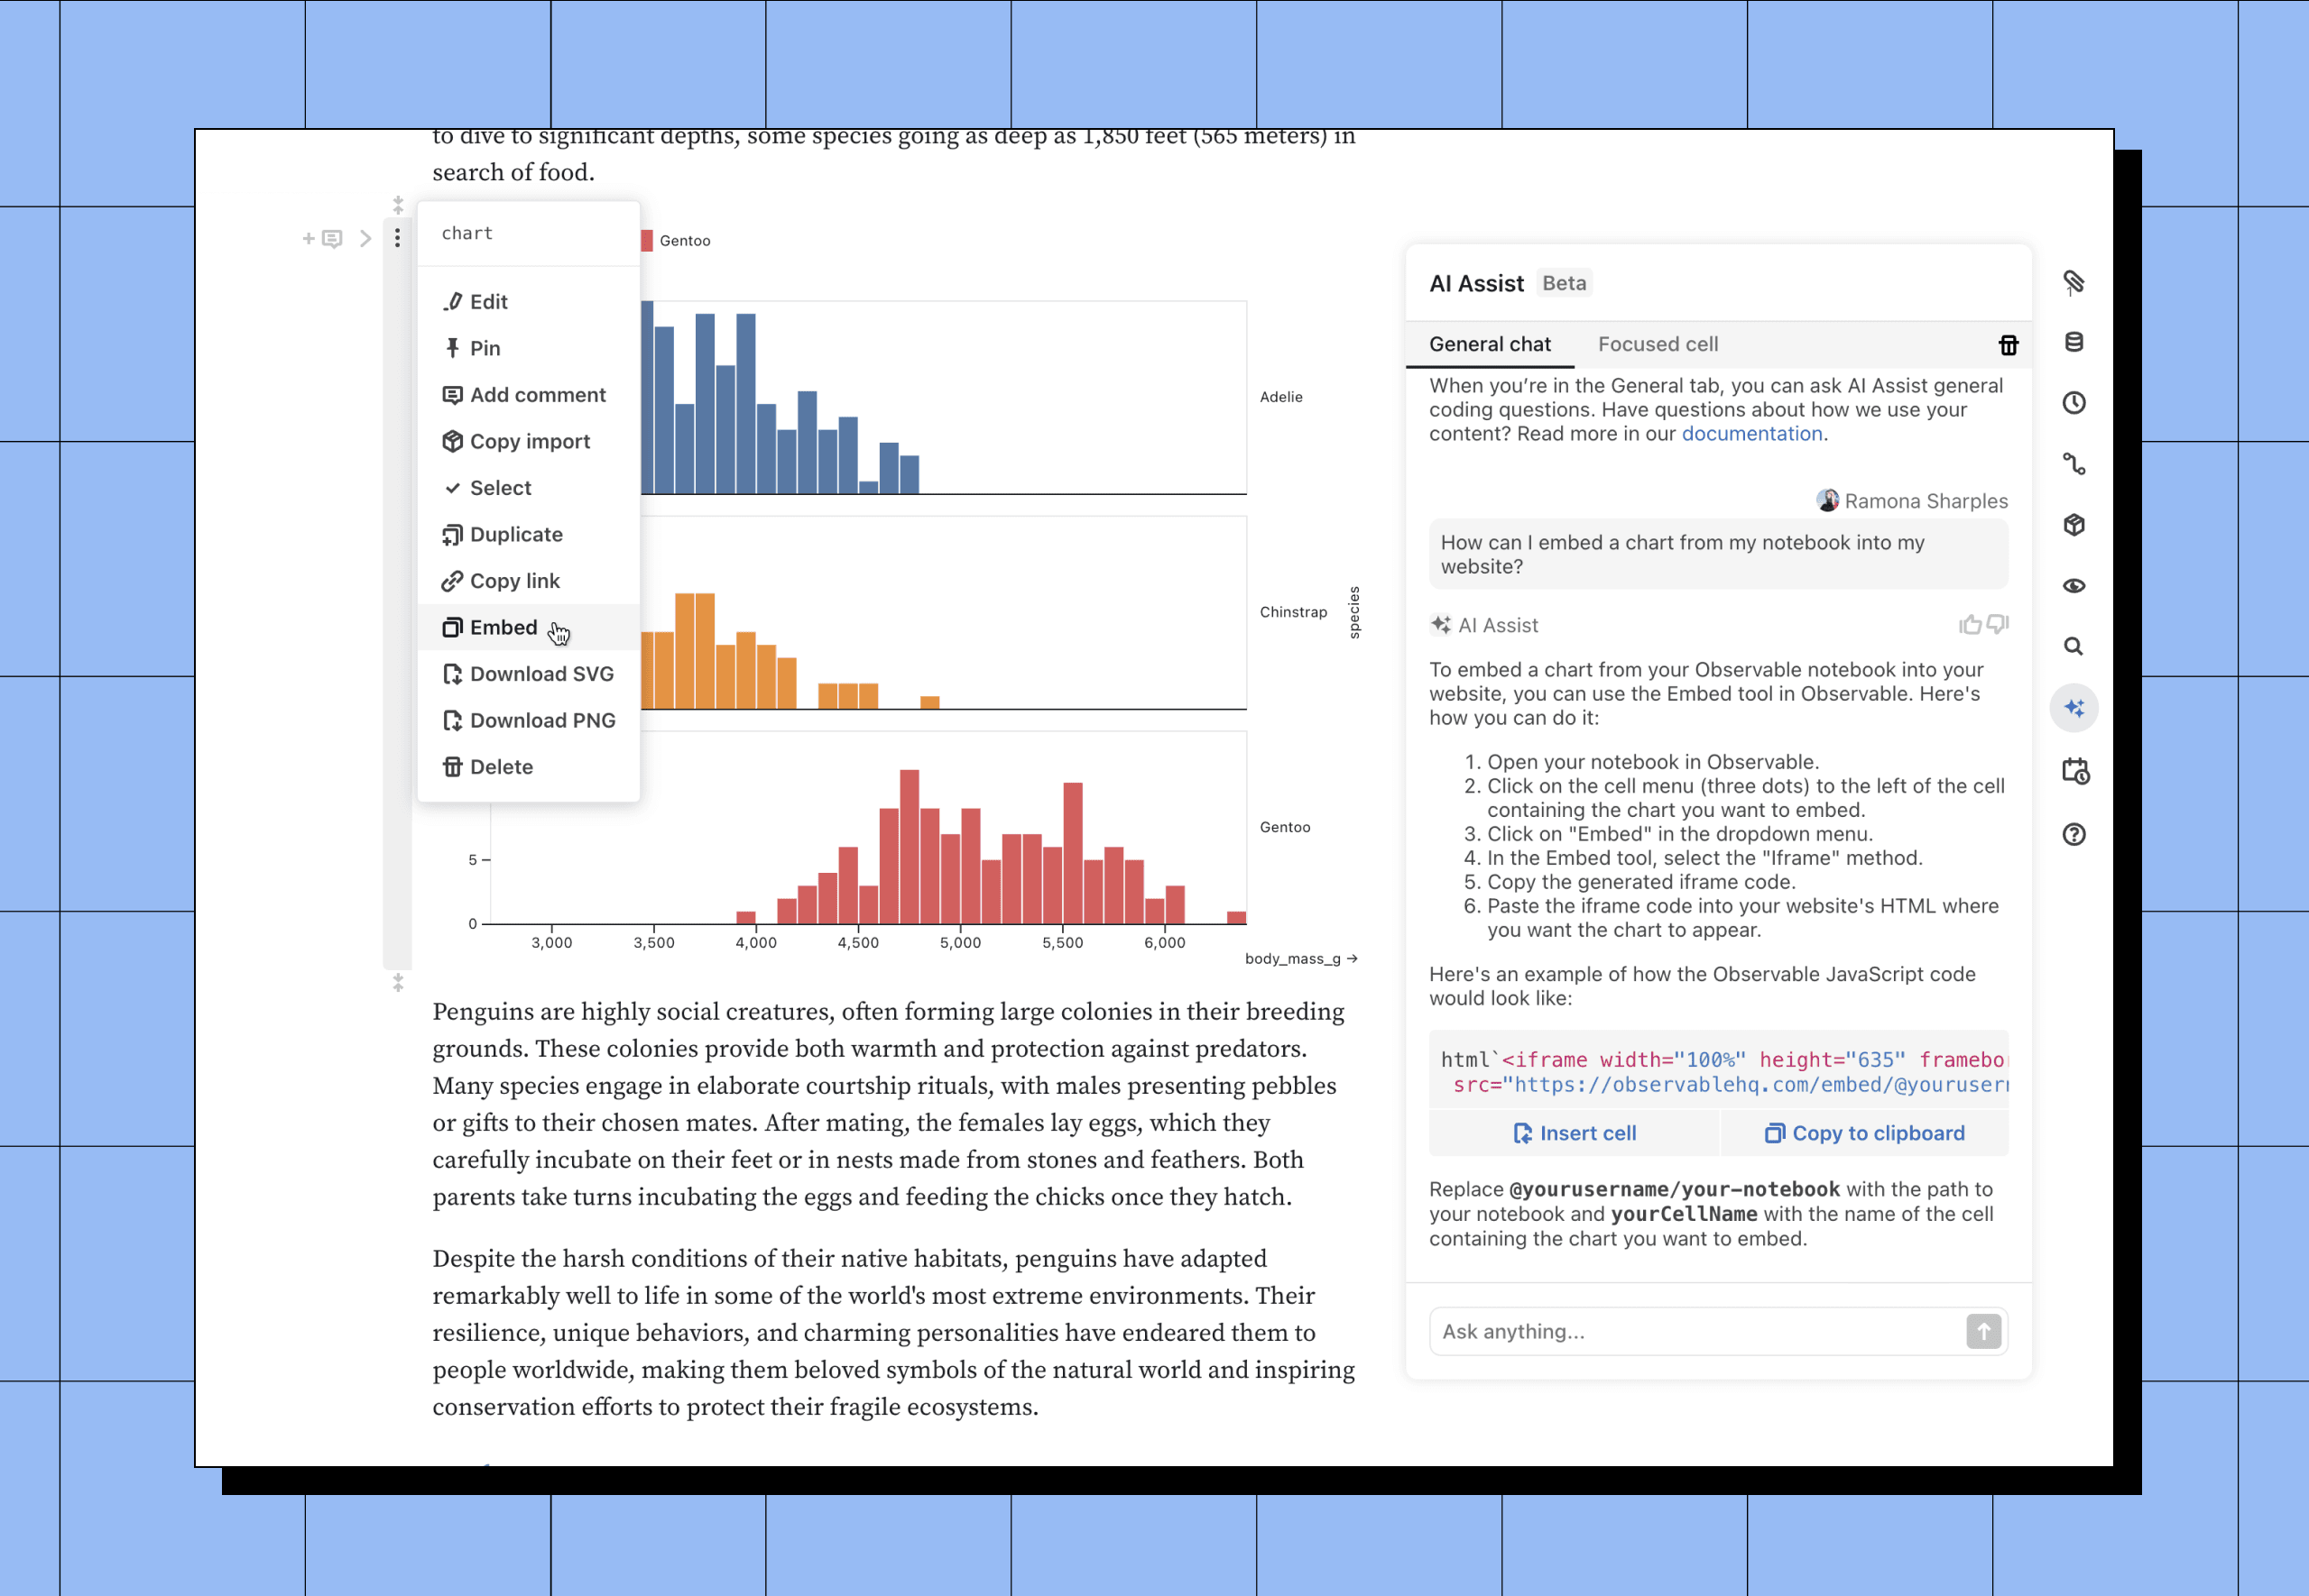Add a comment using the speech bubble icon

pyautogui.click(x=331, y=239)
